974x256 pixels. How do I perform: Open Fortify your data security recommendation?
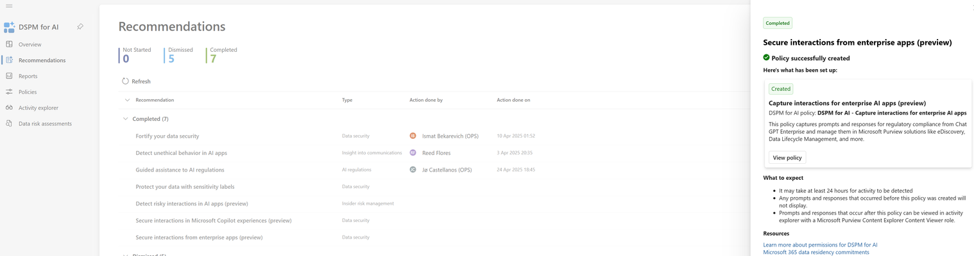167,136
